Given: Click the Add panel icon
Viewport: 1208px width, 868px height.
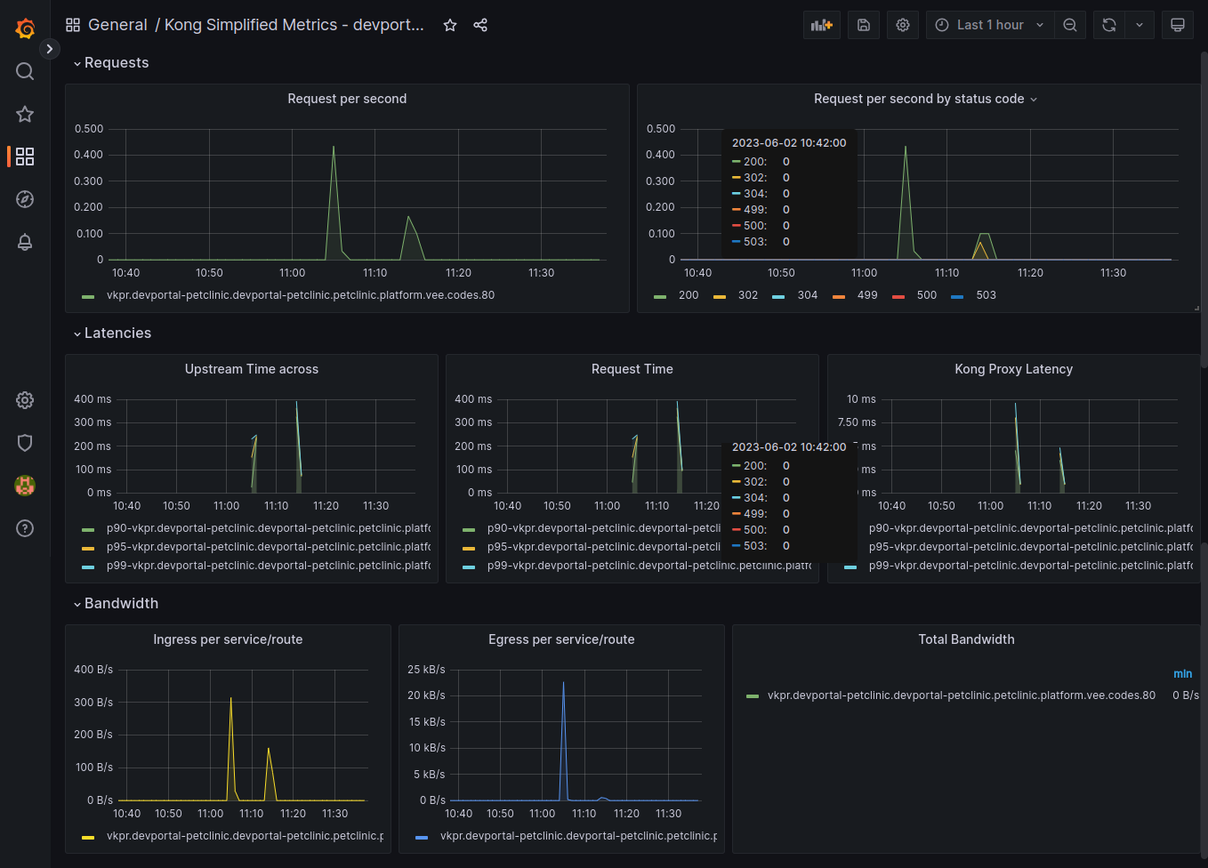Looking at the screenshot, I should point(821,25).
